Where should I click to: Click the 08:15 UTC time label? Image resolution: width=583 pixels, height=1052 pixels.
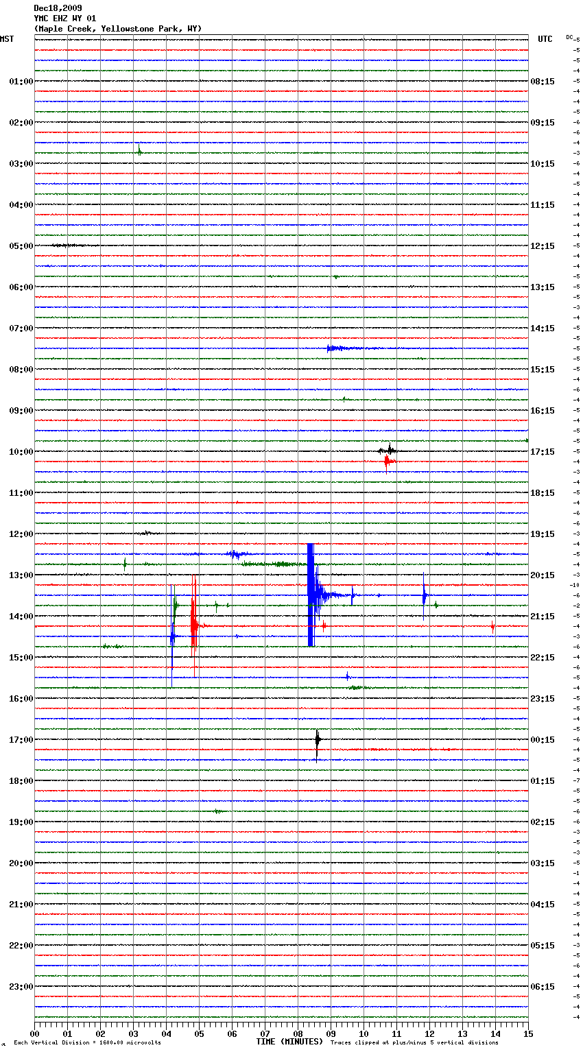tap(543, 82)
